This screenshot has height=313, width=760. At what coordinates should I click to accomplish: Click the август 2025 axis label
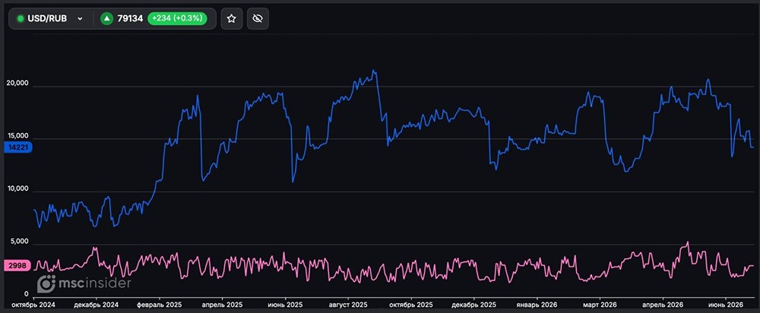click(x=347, y=305)
